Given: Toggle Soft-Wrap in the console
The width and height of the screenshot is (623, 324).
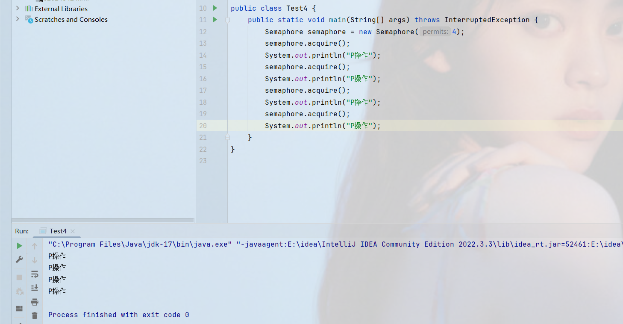Looking at the screenshot, I should [x=35, y=274].
